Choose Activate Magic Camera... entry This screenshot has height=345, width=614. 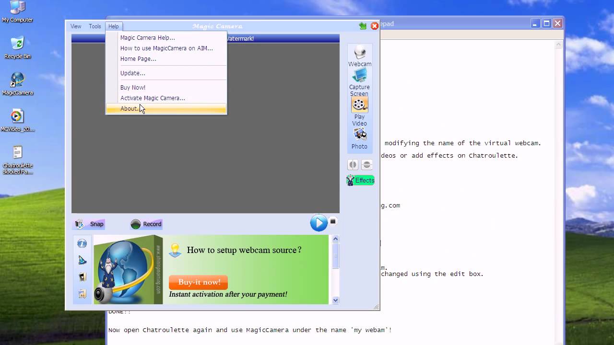point(166,98)
